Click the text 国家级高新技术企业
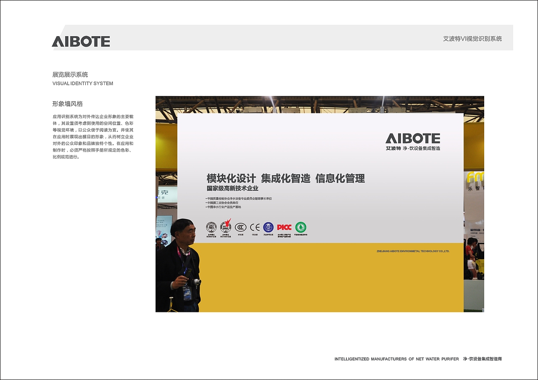 click(x=232, y=189)
